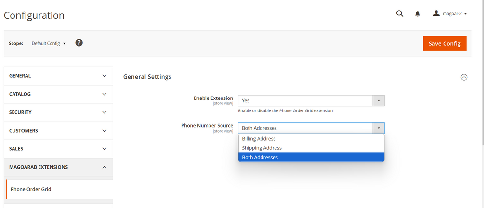Collapse the General Settings section circle icon
The width and height of the screenshot is (484, 208).
tap(464, 77)
